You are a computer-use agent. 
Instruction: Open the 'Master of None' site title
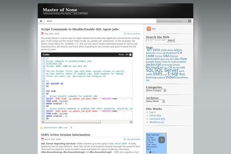60,10
